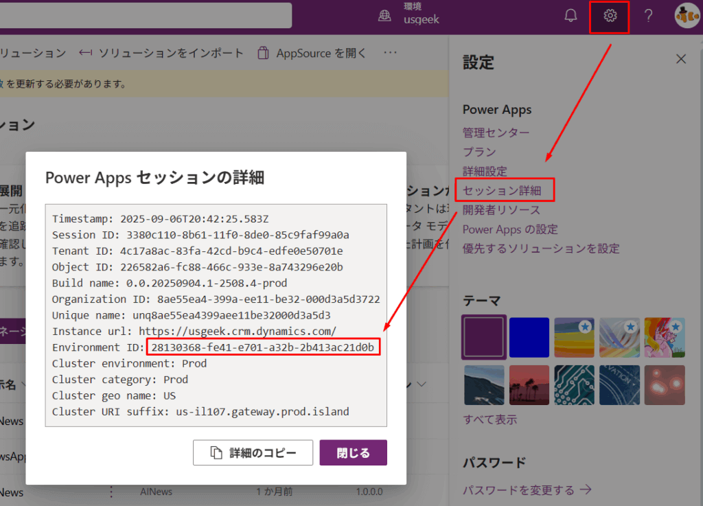
Task: Click AppSource を開く in toolbar
Action: [312, 53]
